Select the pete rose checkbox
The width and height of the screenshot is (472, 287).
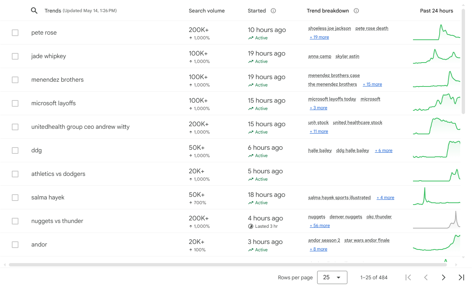coord(15,33)
